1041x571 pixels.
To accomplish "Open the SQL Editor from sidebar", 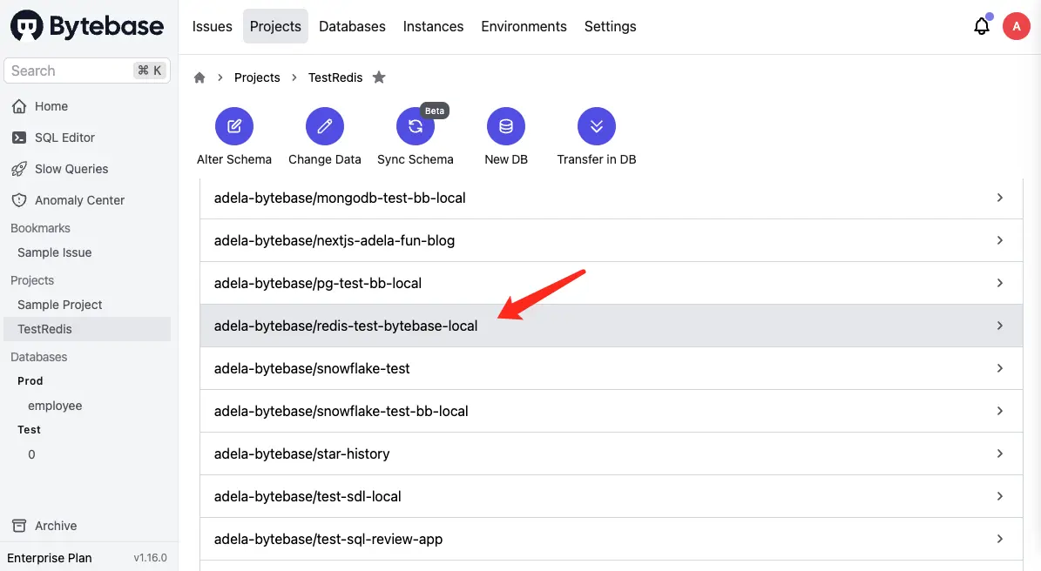I will pyautogui.click(x=66, y=137).
